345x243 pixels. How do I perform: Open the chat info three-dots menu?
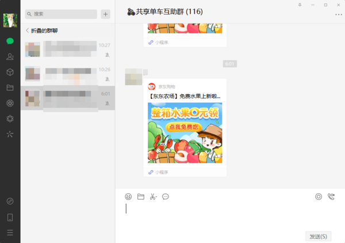click(339, 15)
